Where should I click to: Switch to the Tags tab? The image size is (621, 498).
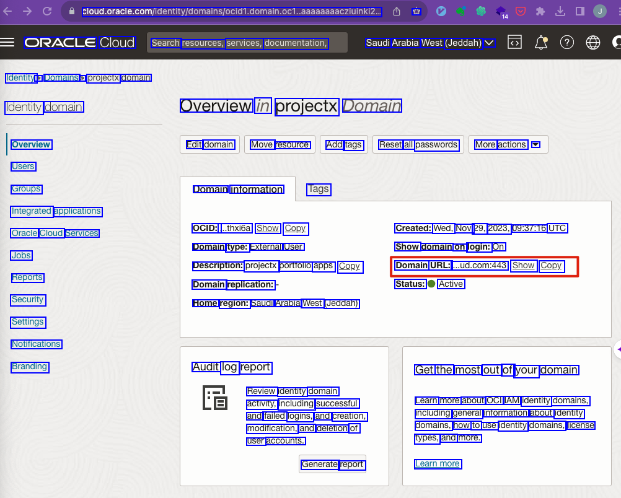click(319, 189)
